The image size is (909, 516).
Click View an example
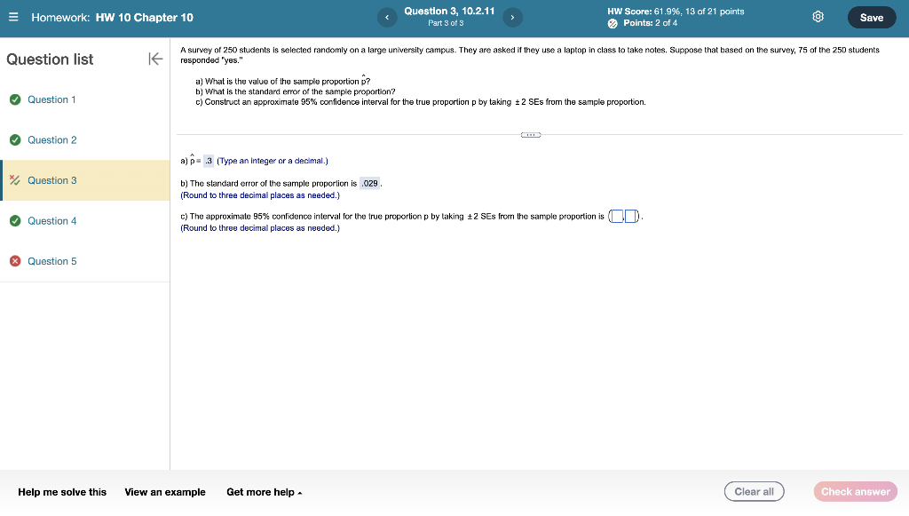point(164,492)
